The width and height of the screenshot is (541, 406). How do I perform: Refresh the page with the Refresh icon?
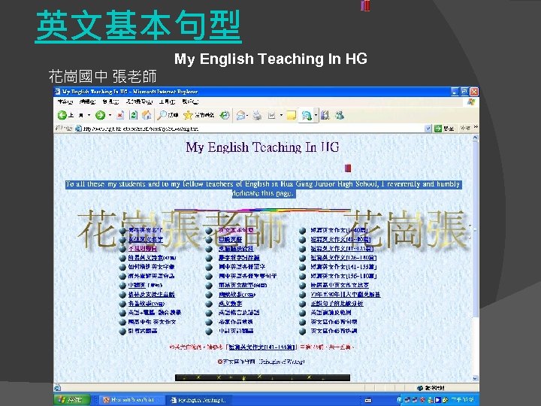[134, 115]
